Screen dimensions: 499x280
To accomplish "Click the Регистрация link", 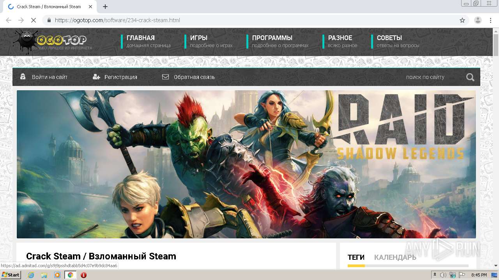I will click(x=120, y=77).
